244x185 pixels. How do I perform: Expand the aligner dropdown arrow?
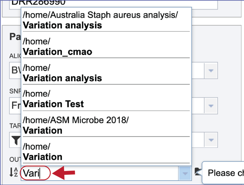tap(211, 70)
